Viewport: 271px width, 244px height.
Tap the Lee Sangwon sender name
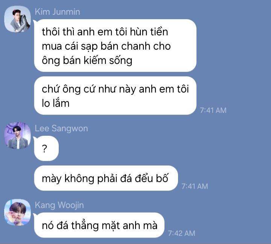[61, 128]
